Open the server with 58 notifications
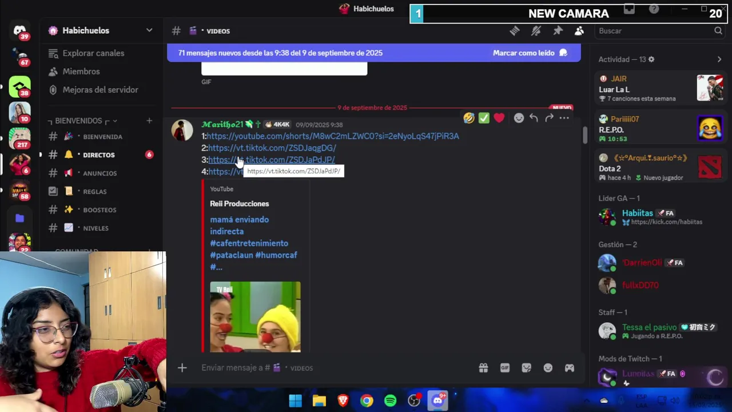The image size is (732, 412). click(x=20, y=190)
